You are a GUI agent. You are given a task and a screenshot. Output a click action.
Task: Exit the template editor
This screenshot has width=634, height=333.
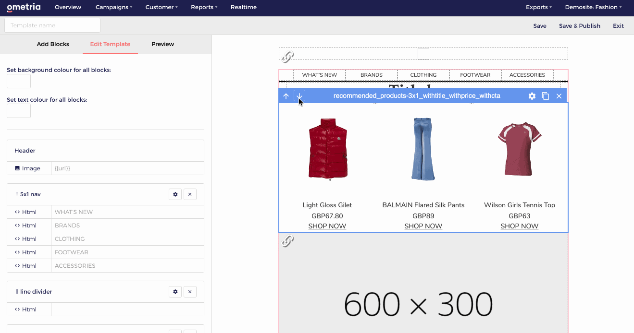(618, 26)
